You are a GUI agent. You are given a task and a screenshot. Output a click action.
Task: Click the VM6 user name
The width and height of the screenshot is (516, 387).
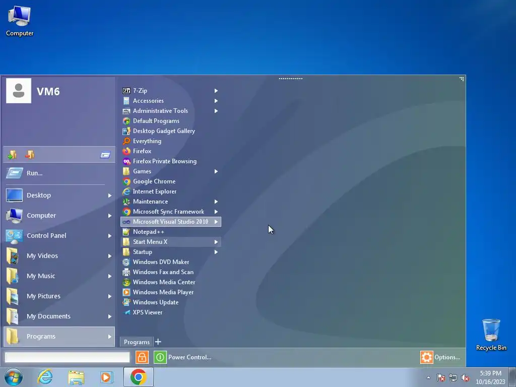click(x=48, y=91)
